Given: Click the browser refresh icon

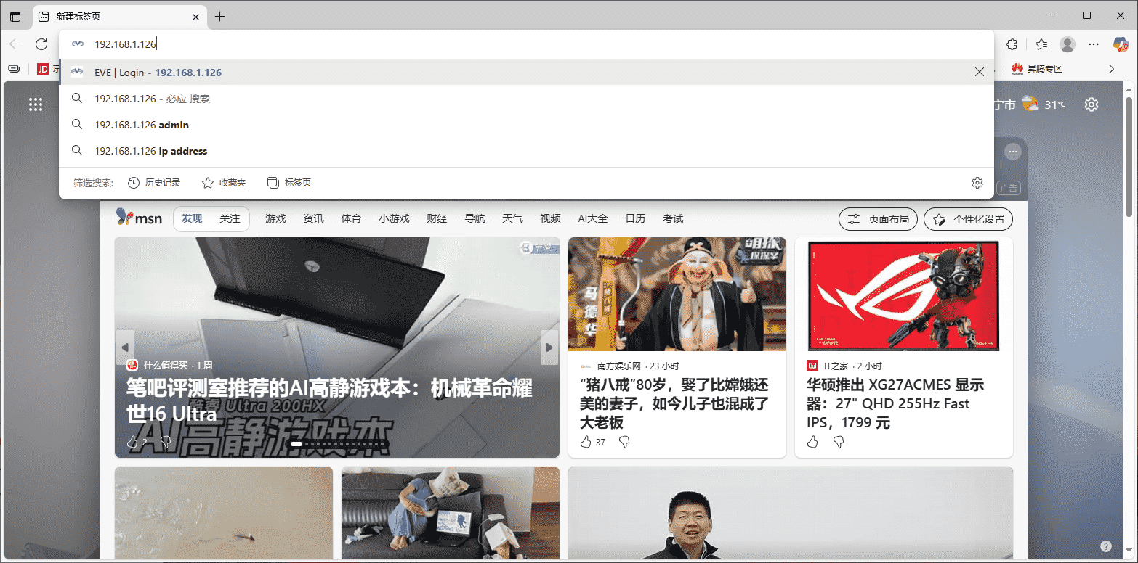Looking at the screenshot, I should tap(41, 44).
